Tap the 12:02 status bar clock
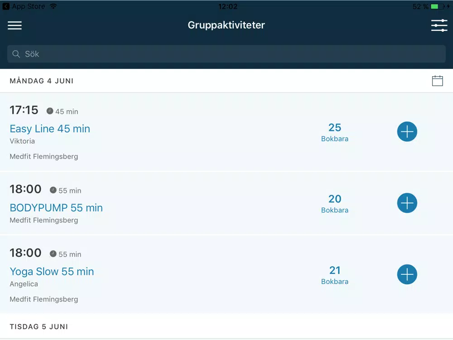The width and height of the screenshot is (453, 340). (x=228, y=6)
